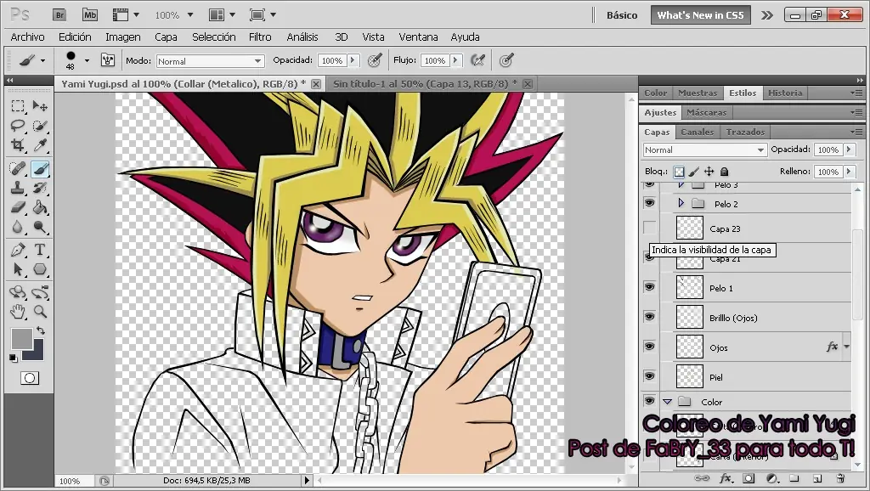Open What's New in CS5
The height and width of the screenshot is (491, 870).
coord(700,14)
